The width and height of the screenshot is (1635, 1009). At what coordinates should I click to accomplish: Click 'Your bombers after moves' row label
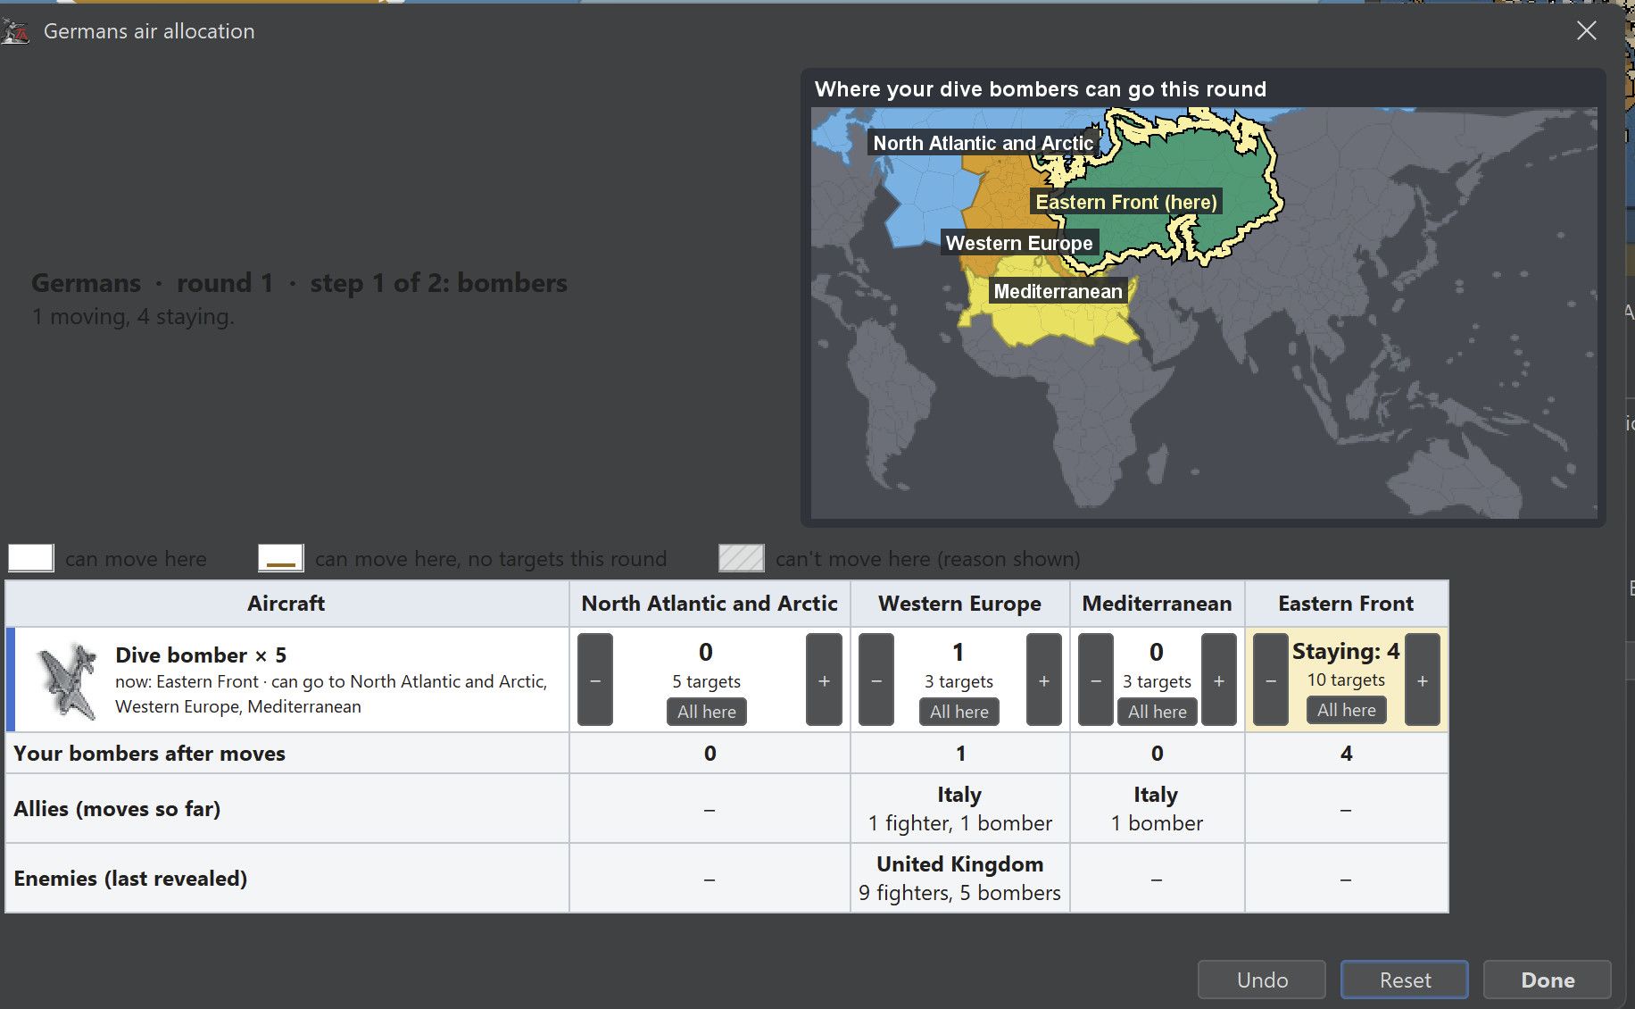click(x=149, y=753)
